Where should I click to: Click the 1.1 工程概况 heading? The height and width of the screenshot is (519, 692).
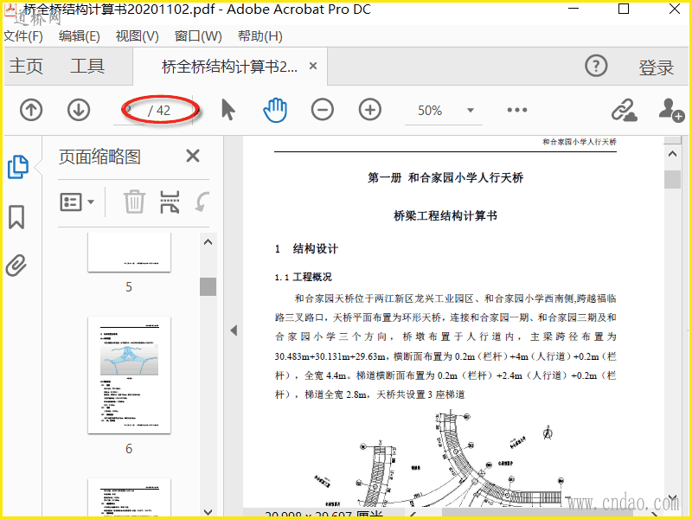(x=304, y=277)
